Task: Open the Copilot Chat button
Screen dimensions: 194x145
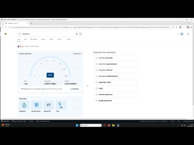Action: (189, 27)
